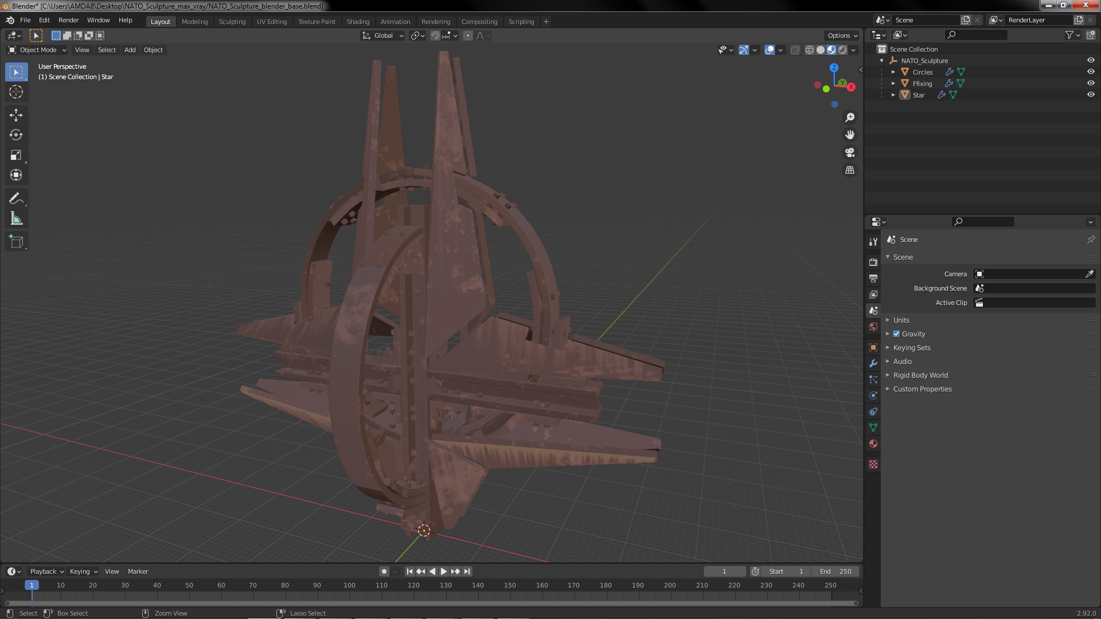The image size is (1101, 619).
Task: Expand the Circles tree item
Action: pyautogui.click(x=893, y=72)
